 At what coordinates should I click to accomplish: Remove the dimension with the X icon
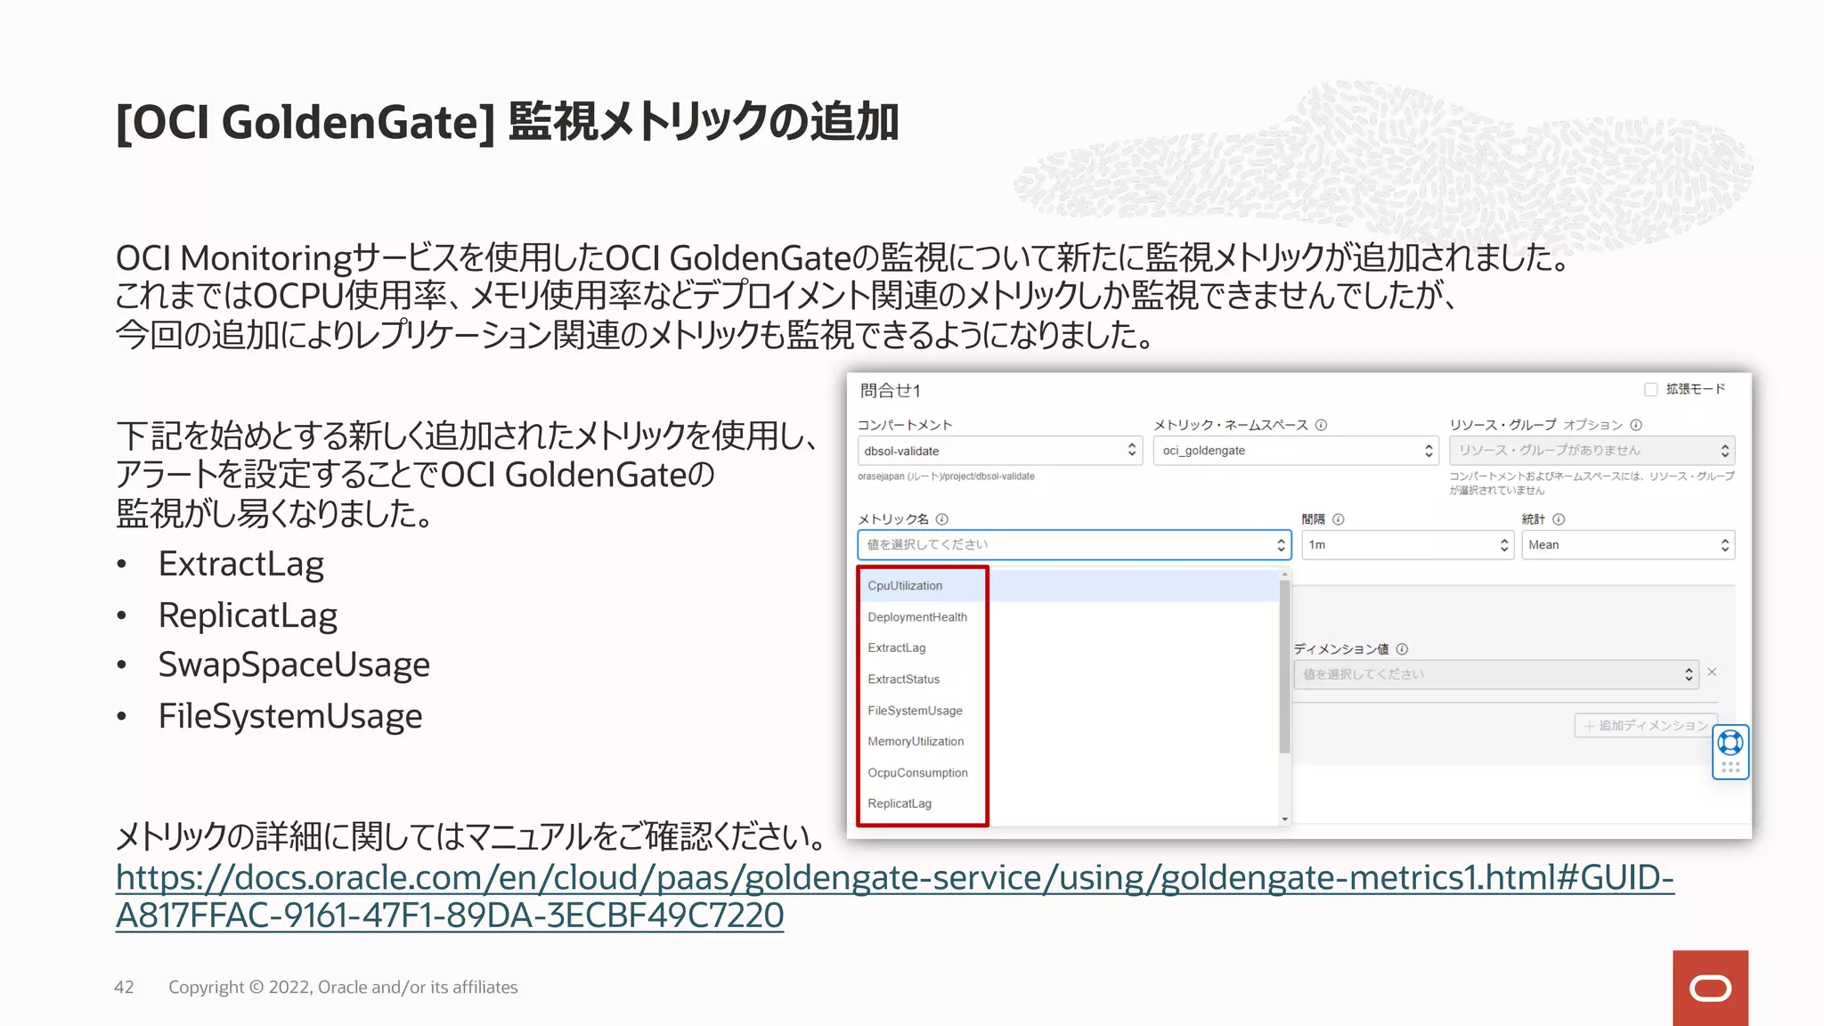pos(1712,672)
